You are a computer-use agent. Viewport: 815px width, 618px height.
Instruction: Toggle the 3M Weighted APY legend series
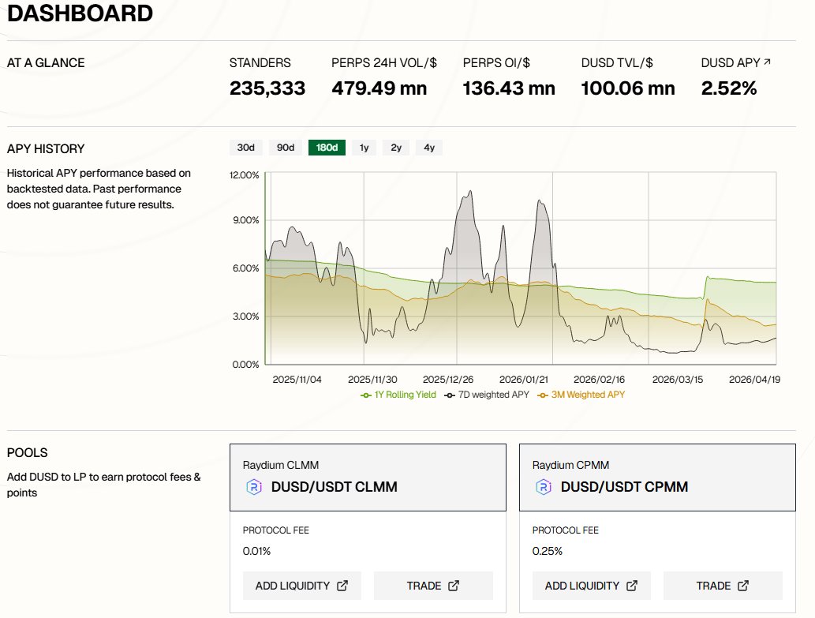click(581, 395)
